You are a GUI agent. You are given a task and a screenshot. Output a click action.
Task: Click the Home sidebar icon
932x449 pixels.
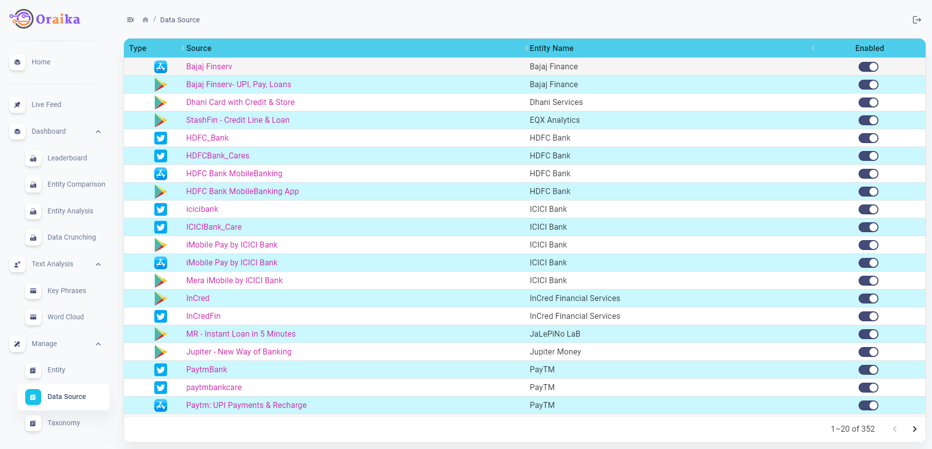[x=17, y=62]
